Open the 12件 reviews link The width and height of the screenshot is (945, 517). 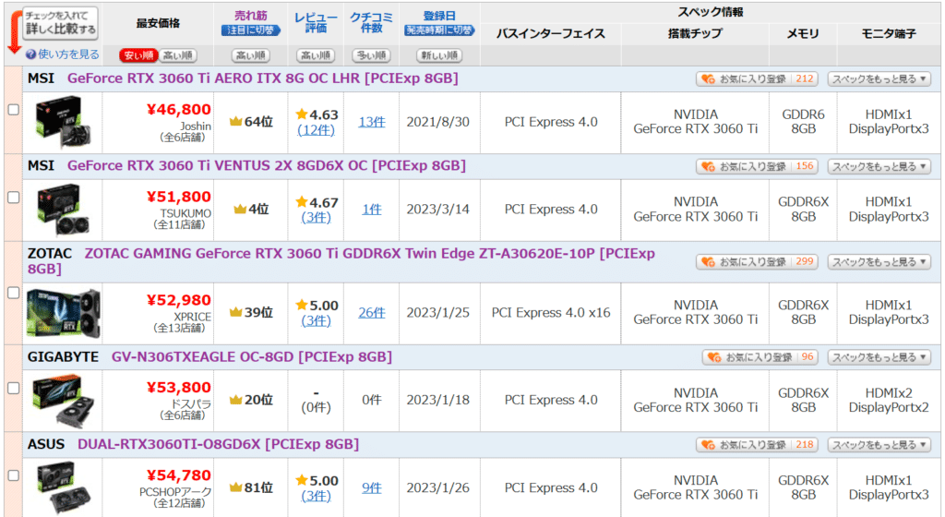316,129
